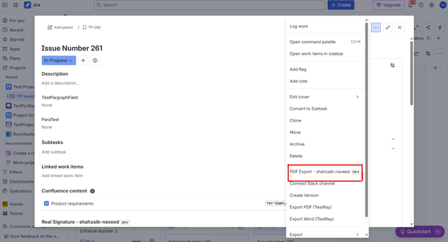Click the board three-dot more icon
The height and width of the screenshot is (242, 448).
440,53
